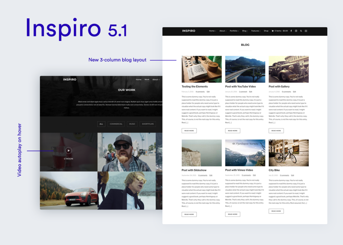This screenshot has height=245, width=343.
Task: Expand the Features dropdown in blog menu
Action: click(x=256, y=31)
